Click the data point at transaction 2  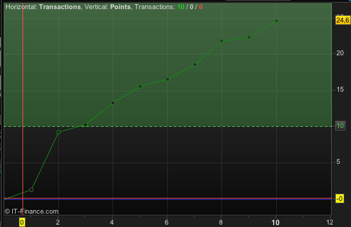click(58, 132)
